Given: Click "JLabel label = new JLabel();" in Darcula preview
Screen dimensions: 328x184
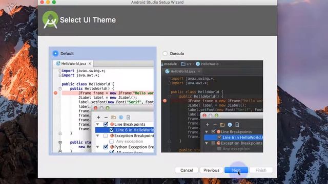Looking at the screenshot, I should (217, 105).
